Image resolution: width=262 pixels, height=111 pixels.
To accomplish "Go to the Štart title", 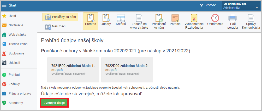I will 13,5.
